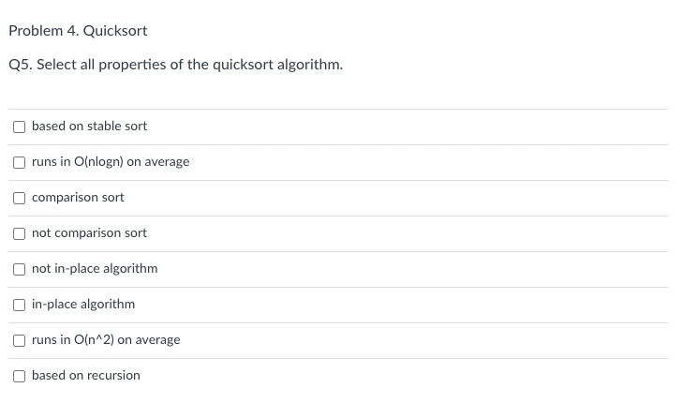Viewport: 682px width, 403px height.
Task: Click the 'not comparison sort' answer text
Action: [x=89, y=232]
